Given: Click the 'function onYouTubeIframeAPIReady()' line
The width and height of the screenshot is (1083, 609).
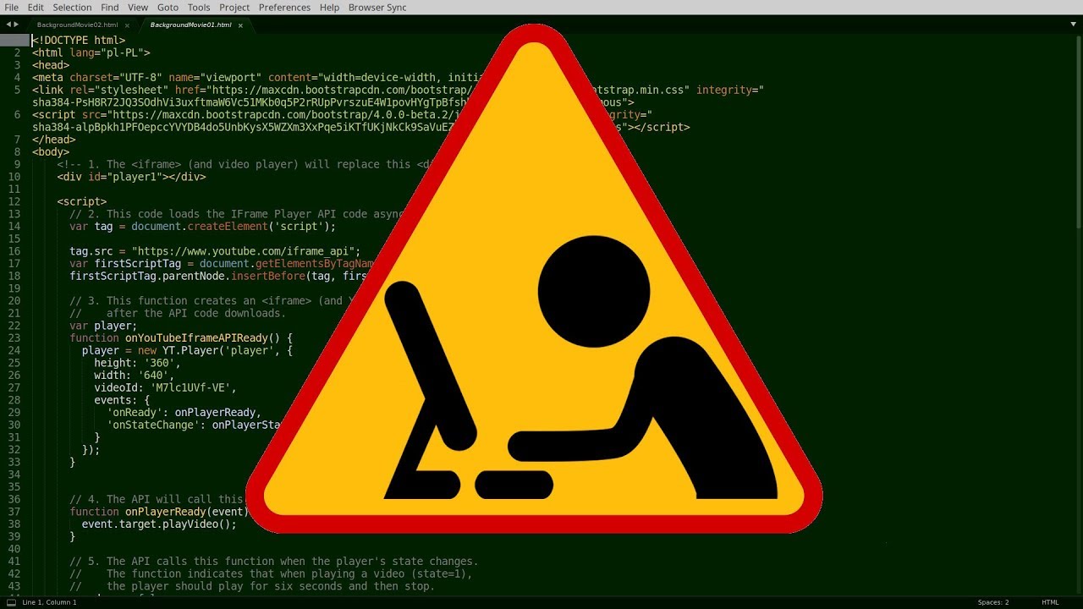Looking at the screenshot, I should [181, 337].
